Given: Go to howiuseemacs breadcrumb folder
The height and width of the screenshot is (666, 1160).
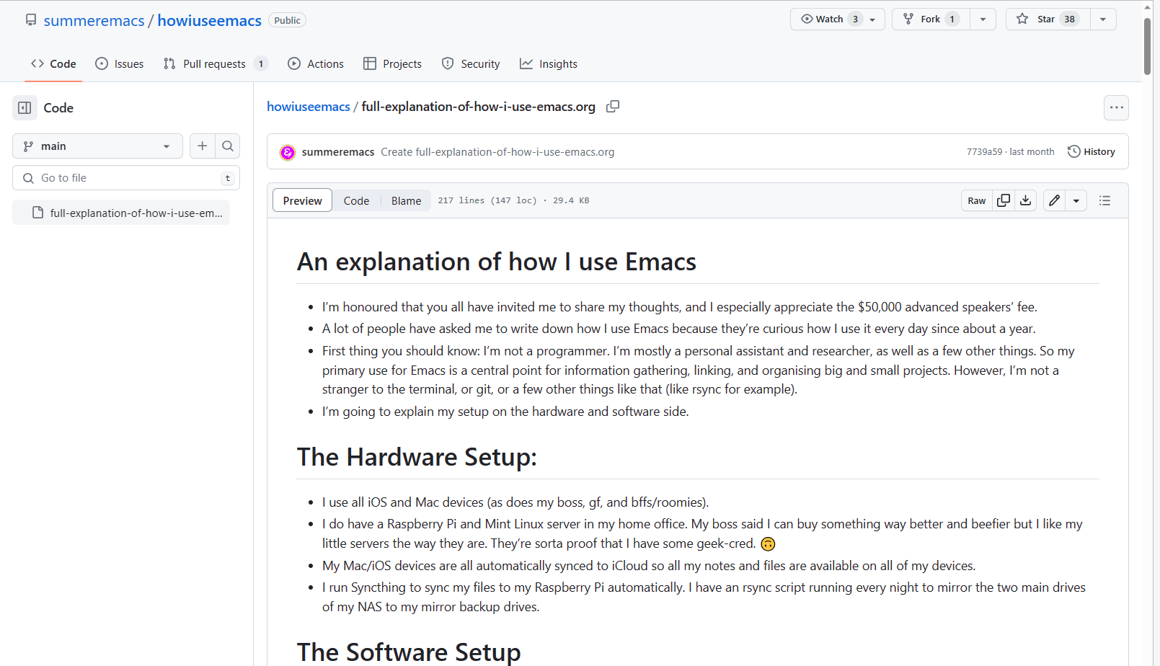Looking at the screenshot, I should click(309, 107).
